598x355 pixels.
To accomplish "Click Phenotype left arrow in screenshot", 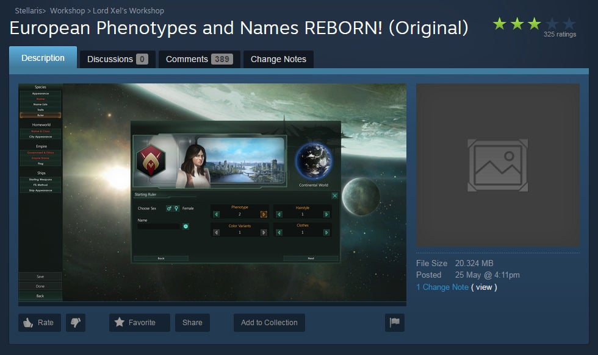I will (216, 214).
